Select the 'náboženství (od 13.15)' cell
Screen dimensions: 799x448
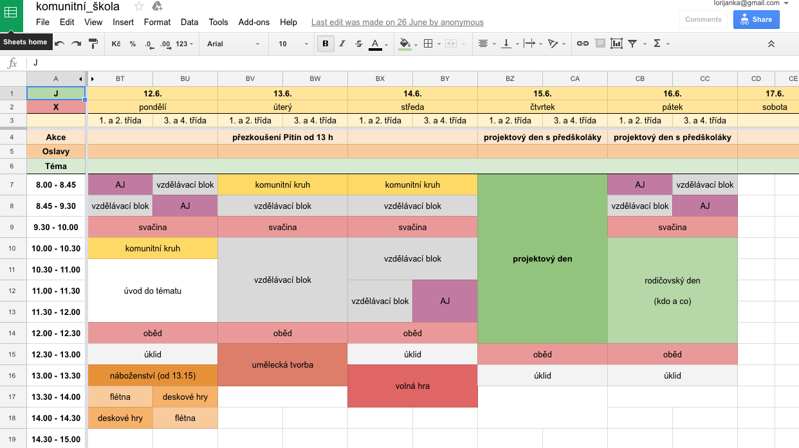[x=152, y=375]
